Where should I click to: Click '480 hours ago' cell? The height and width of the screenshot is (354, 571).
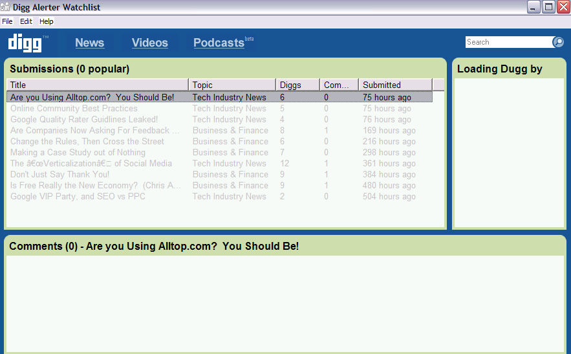point(389,186)
